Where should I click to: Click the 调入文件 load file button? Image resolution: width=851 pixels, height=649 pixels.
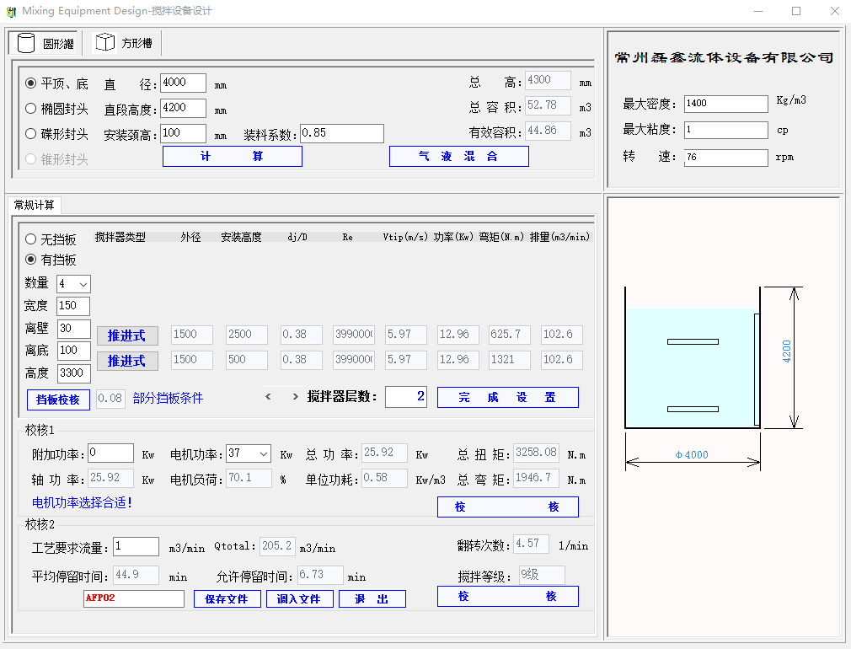[300, 598]
